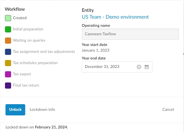This screenshot has width=184, height=132.
Task: Open Lockdown info
Action: pos(42,110)
